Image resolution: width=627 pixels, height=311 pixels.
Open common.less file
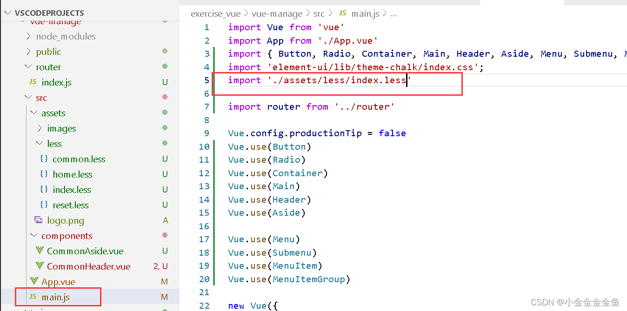(79, 159)
